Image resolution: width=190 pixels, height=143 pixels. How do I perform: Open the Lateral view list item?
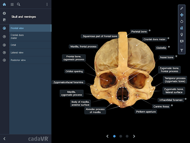30,53
